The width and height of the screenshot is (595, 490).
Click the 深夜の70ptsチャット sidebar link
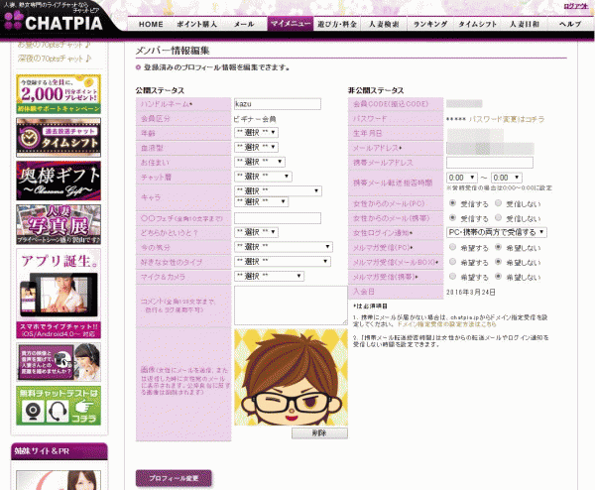tap(55, 59)
